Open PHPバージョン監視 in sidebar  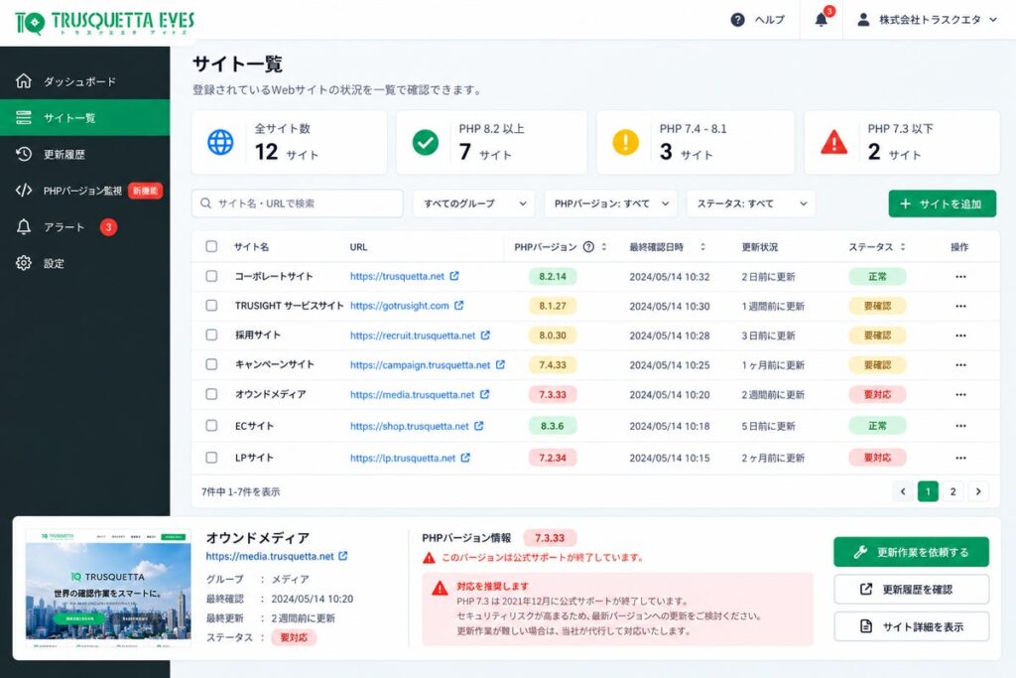tap(85, 191)
